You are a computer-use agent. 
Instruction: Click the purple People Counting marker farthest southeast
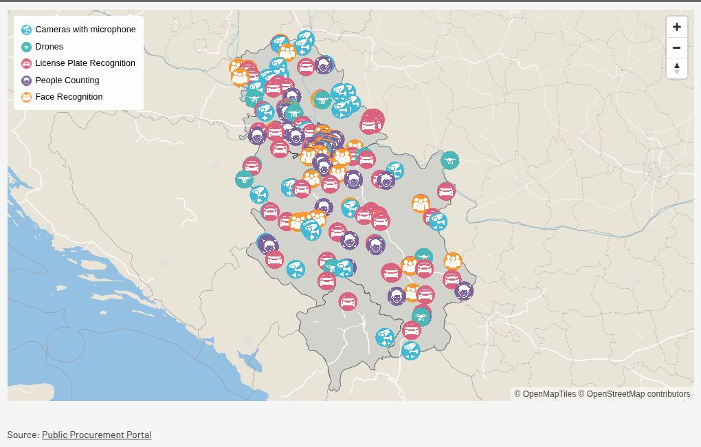point(464,291)
